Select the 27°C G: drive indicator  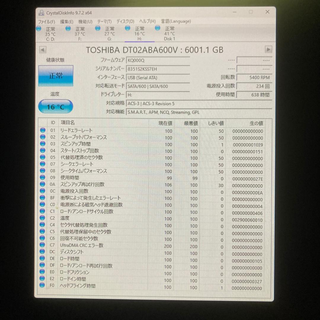(109, 33)
